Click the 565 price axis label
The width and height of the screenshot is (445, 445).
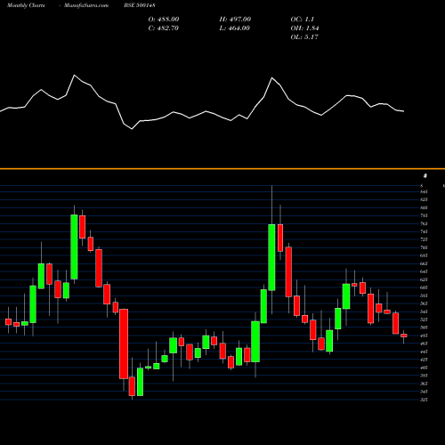424,303
